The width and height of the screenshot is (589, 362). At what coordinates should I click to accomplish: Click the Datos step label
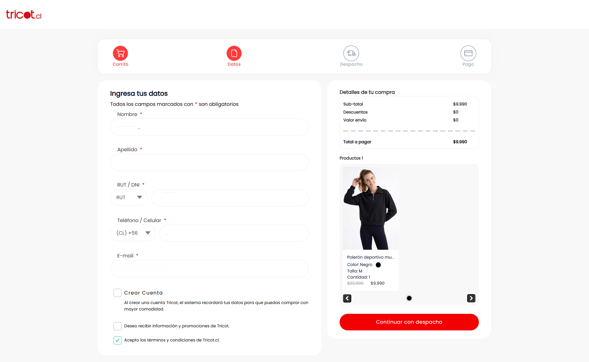(x=234, y=64)
